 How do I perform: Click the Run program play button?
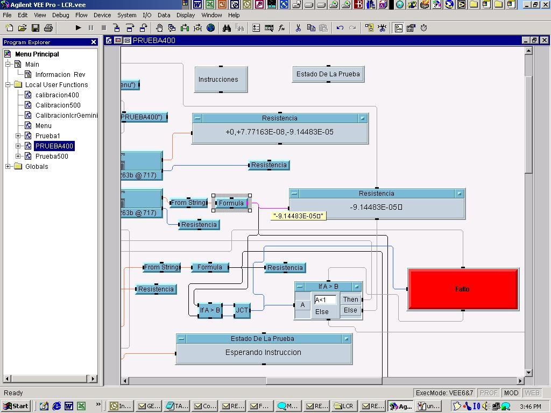click(x=78, y=28)
